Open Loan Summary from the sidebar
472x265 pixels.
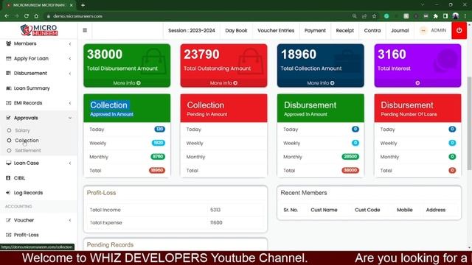32,88
